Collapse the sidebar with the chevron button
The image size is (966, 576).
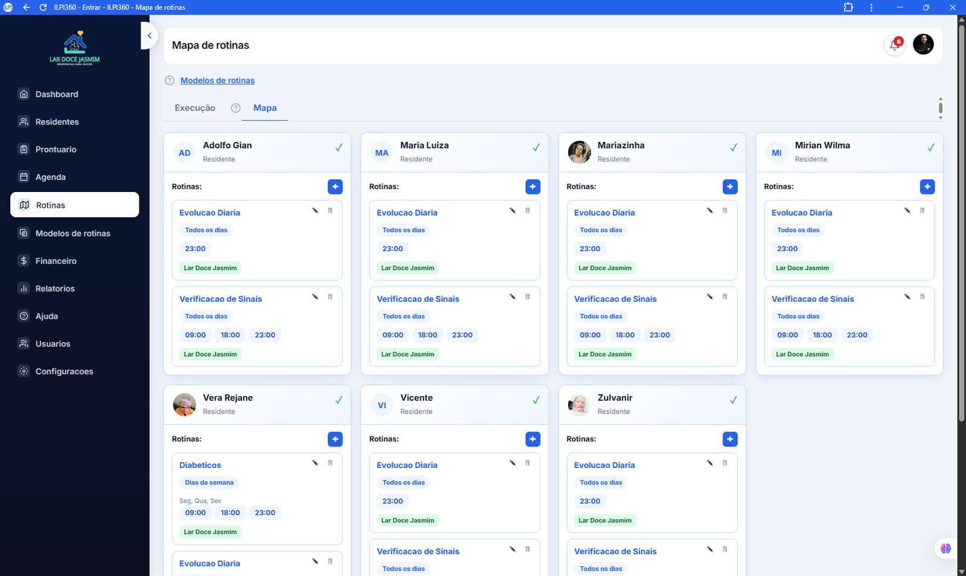pyautogui.click(x=149, y=36)
